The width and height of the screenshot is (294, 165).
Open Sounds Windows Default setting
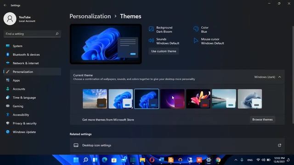coord(164,41)
